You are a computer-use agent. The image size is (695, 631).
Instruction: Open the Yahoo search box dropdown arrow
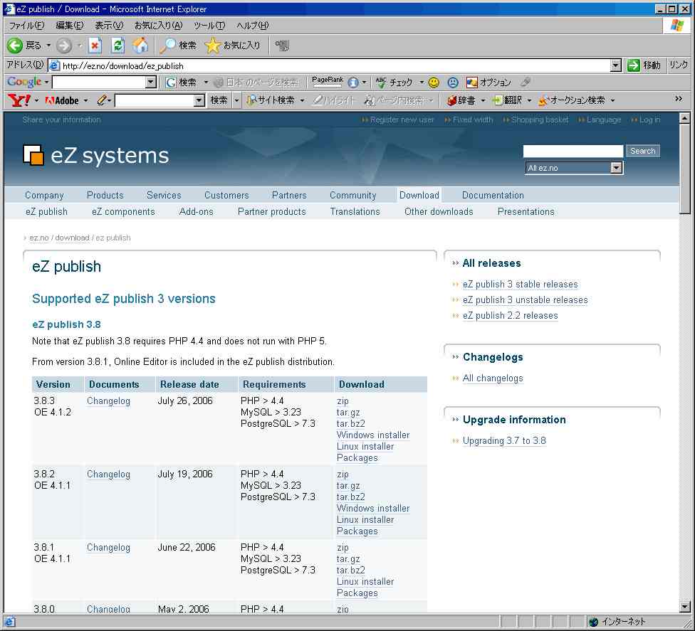(199, 100)
